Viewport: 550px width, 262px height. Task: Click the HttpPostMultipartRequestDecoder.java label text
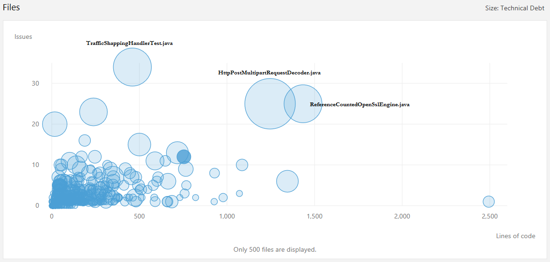click(x=269, y=73)
